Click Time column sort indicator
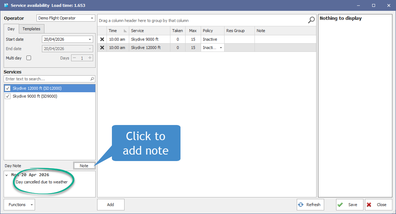Image resolution: width=396 pixels, height=214 pixels. tap(125, 31)
